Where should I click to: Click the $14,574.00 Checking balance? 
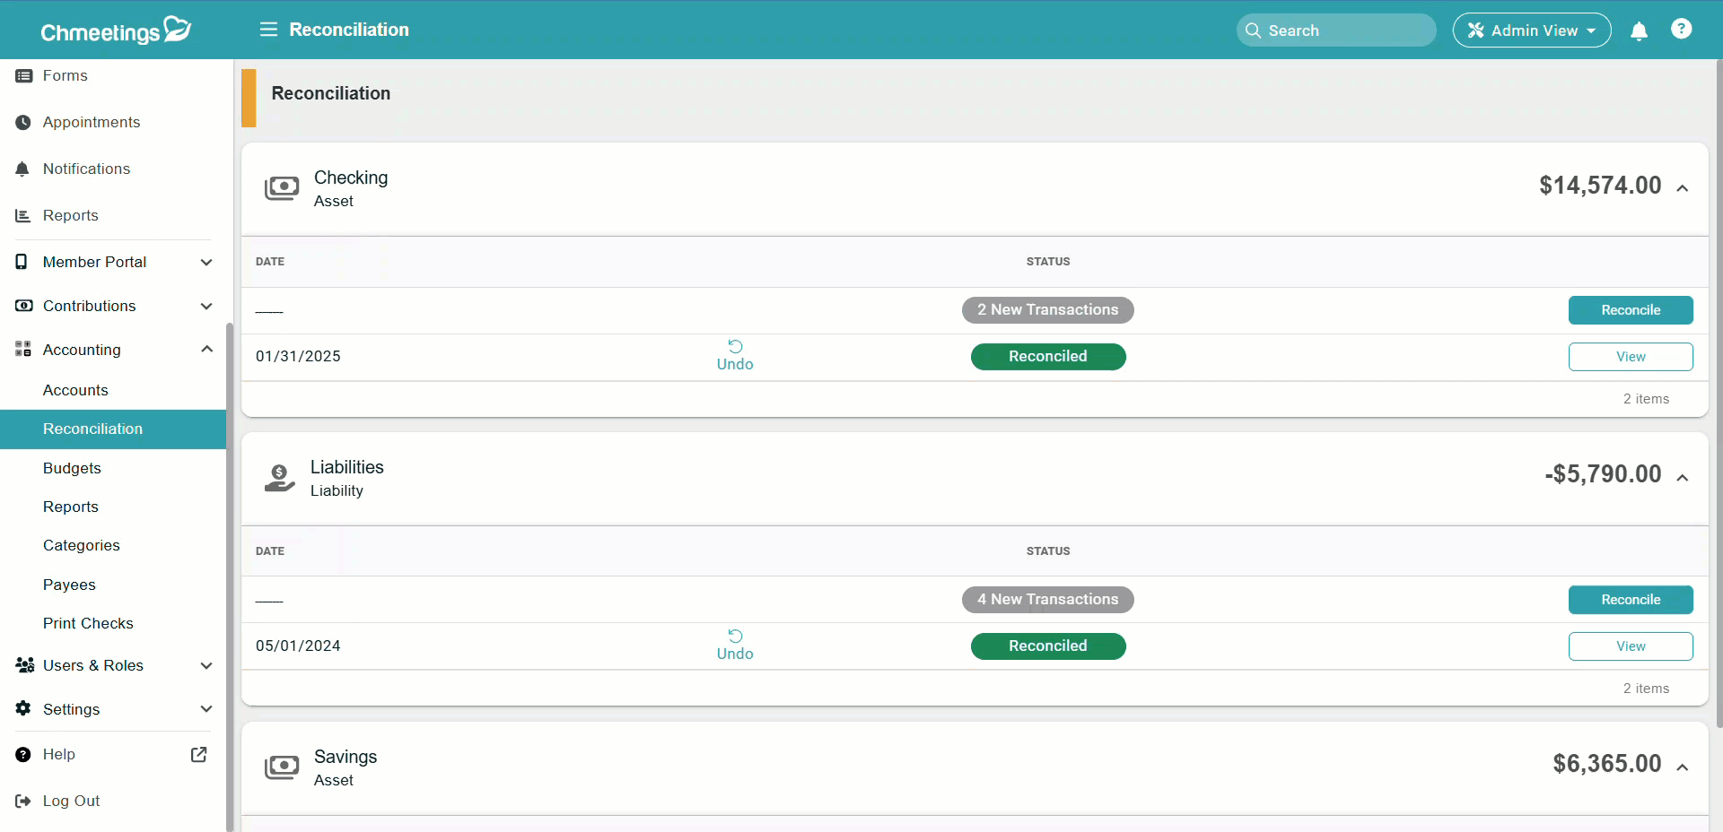coord(1600,186)
